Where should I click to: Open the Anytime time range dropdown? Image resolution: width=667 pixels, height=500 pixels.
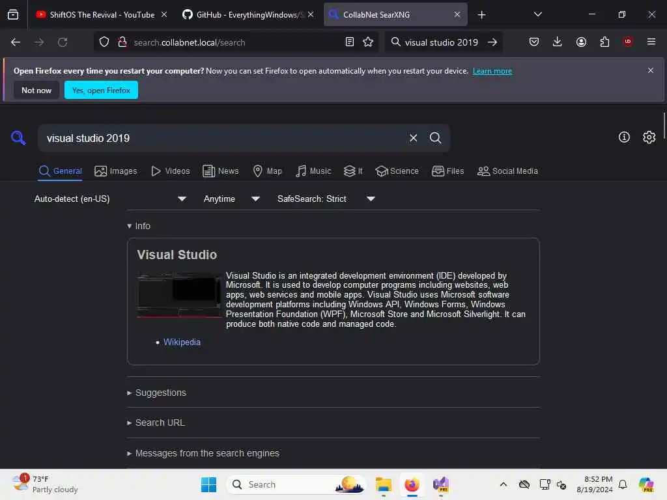click(231, 199)
